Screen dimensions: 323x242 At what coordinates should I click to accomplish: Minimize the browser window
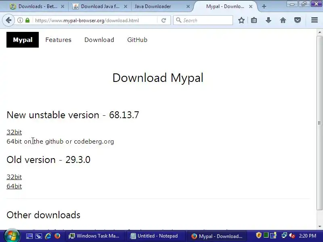point(292,4)
